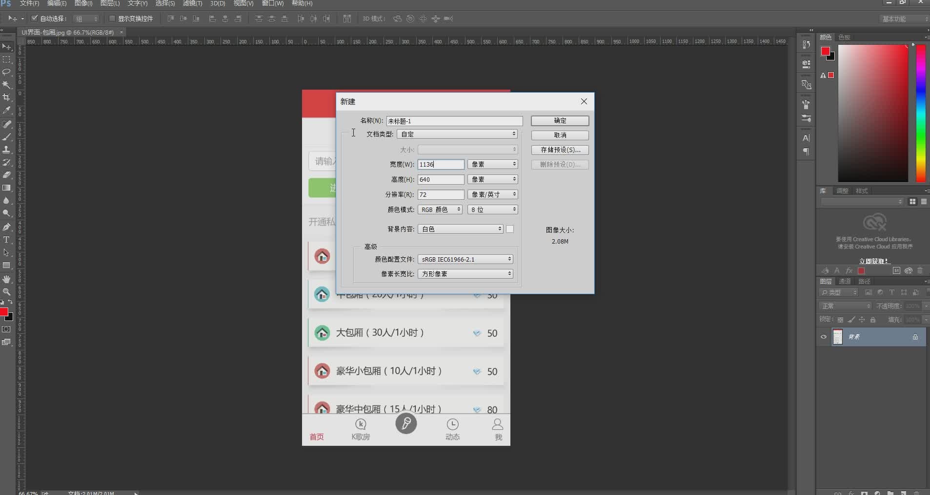
Task: Switch to the 路径 tab
Action: coord(864,281)
